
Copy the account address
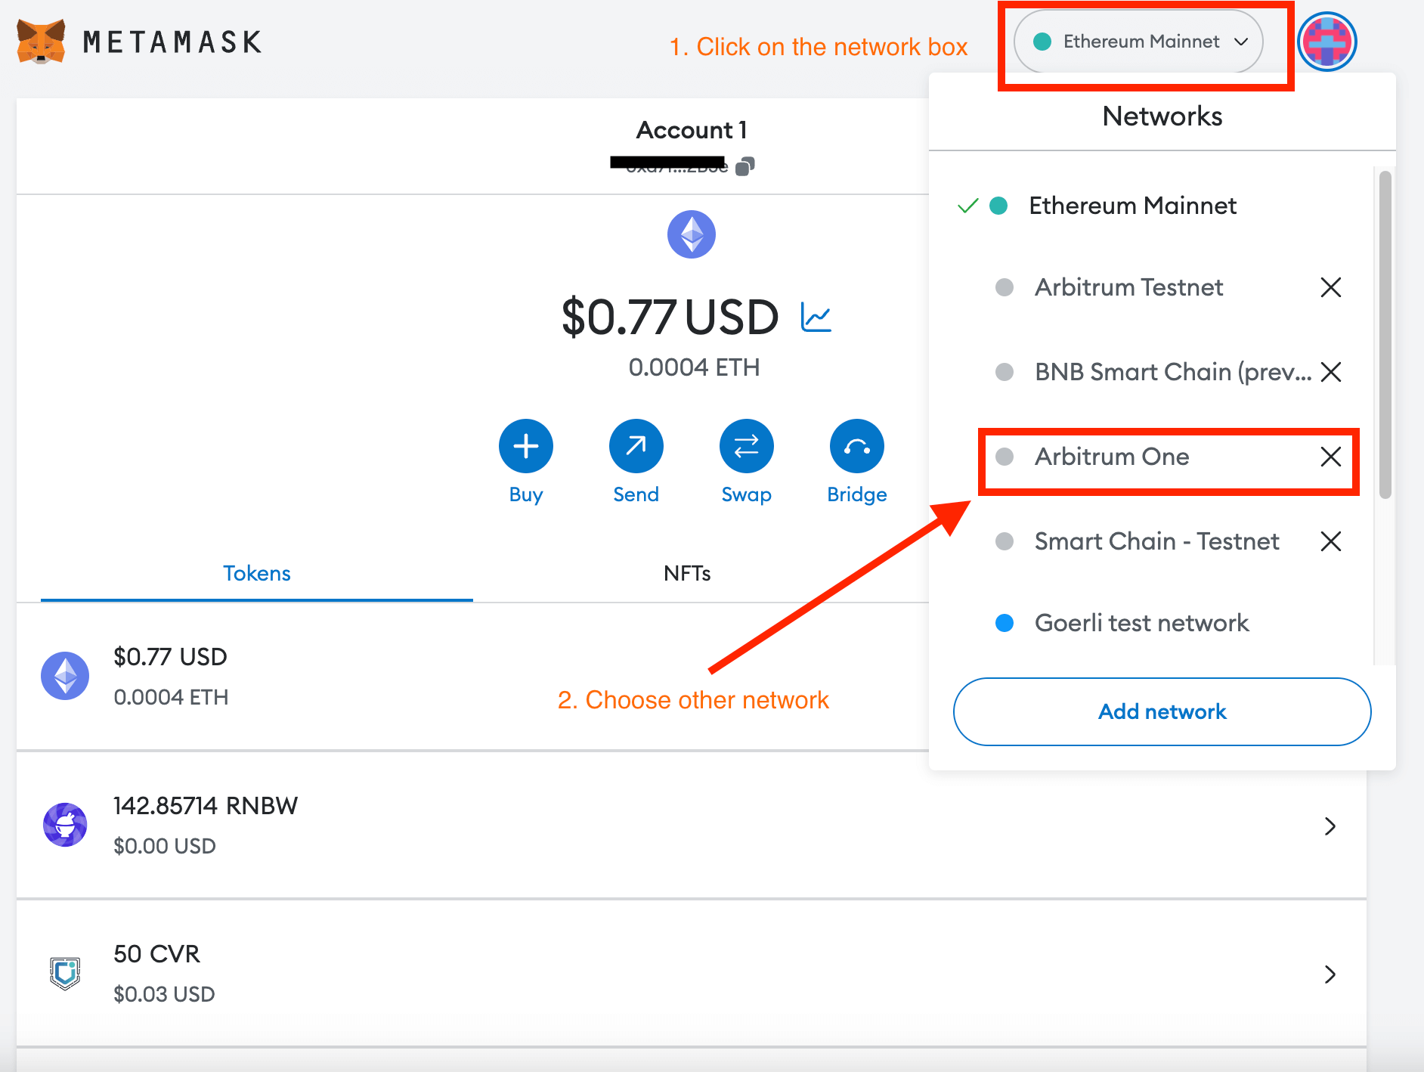[745, 166]
